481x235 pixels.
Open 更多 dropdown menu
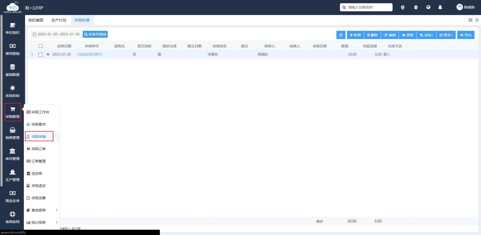pos(446,35)
